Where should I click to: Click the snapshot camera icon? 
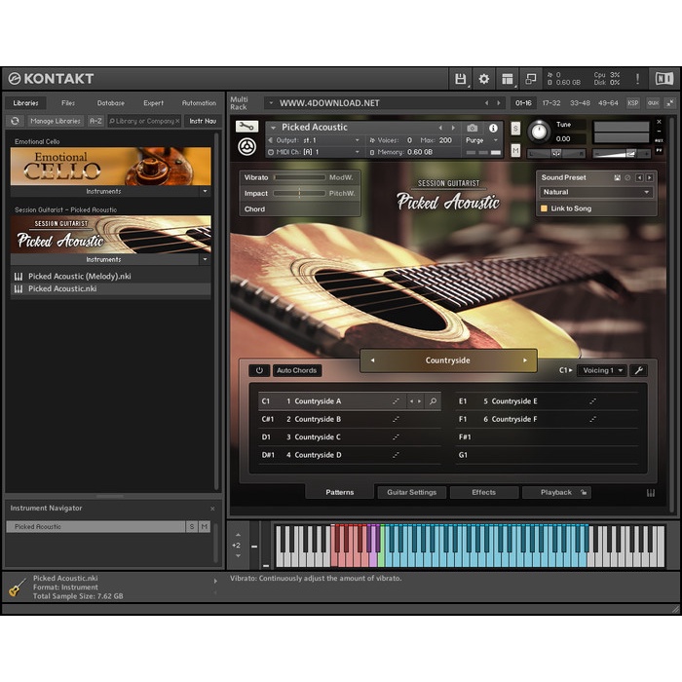[472, 128]
